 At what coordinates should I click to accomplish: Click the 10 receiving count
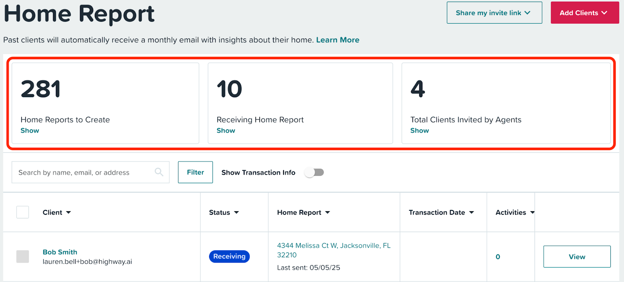229,89
